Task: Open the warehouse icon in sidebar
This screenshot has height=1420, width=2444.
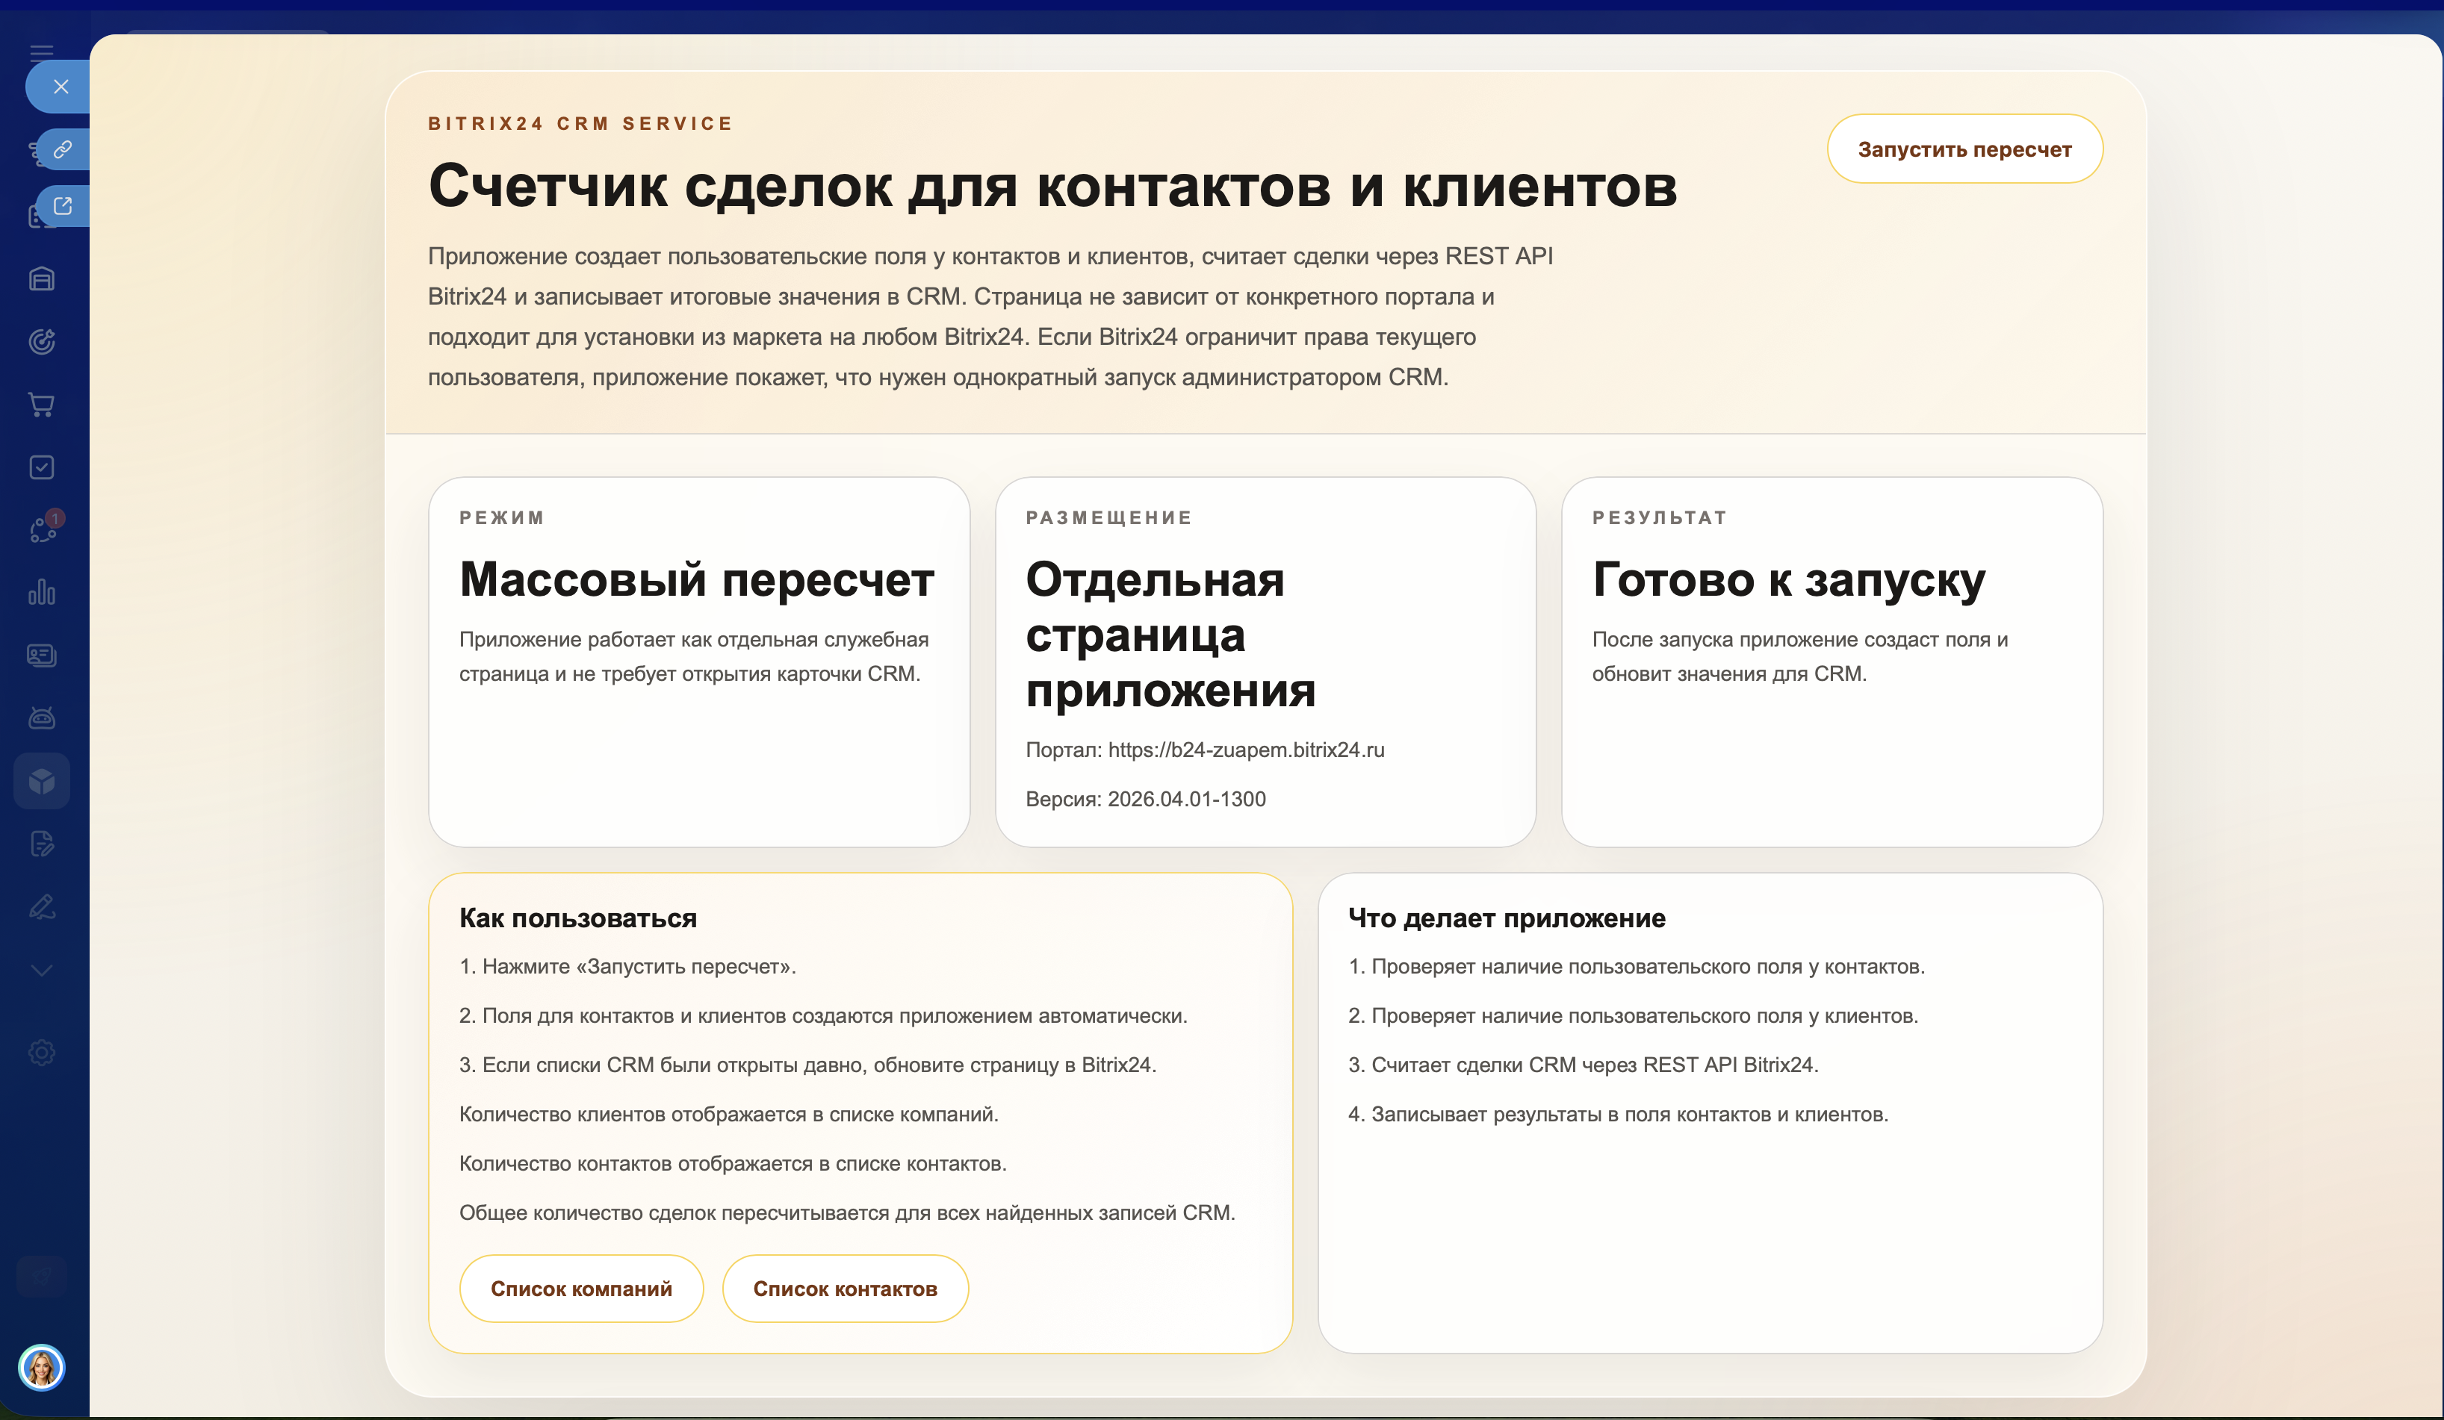Action: tap(42, 280)
